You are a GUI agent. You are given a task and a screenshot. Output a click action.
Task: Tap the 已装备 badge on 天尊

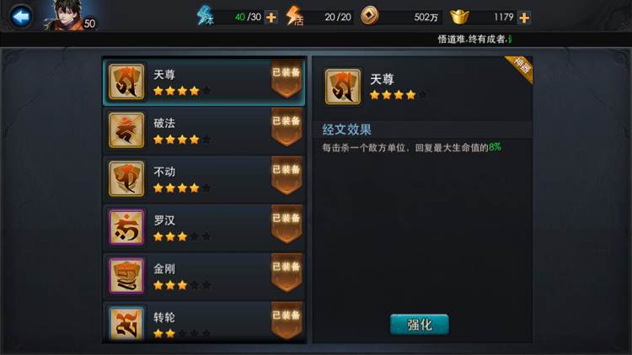coord(287,78)
